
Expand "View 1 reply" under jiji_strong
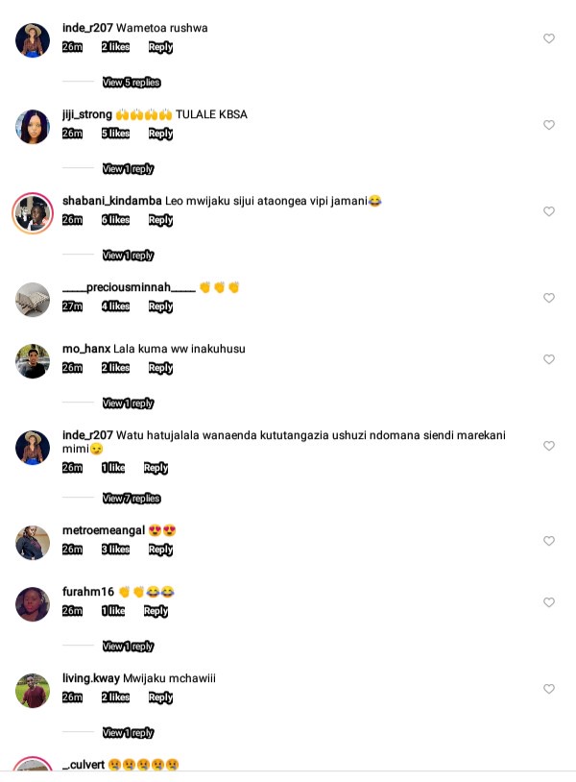click(x=128, y=169)
